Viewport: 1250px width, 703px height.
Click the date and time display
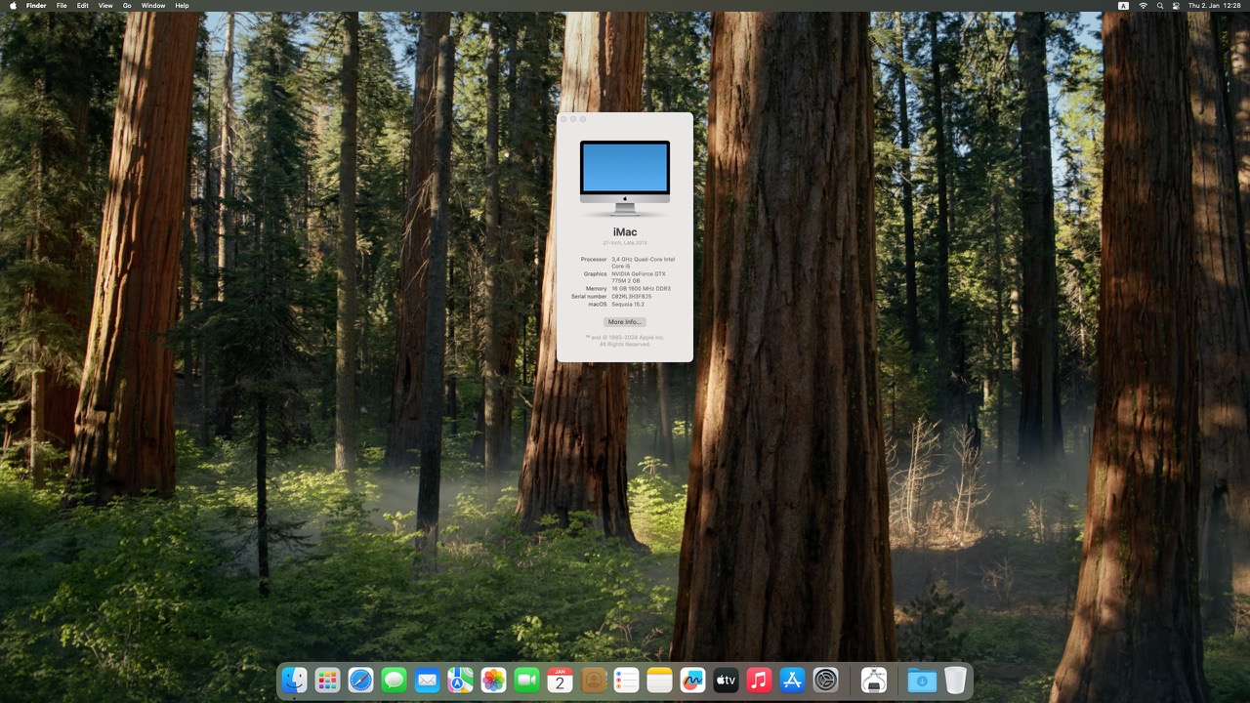[x=1214, y=6]
